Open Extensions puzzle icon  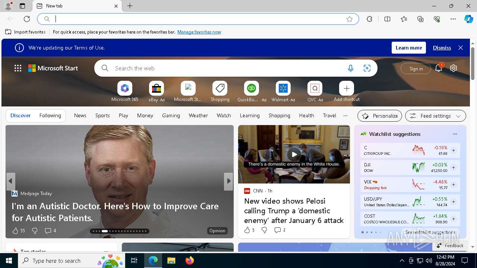coord(369,19)
